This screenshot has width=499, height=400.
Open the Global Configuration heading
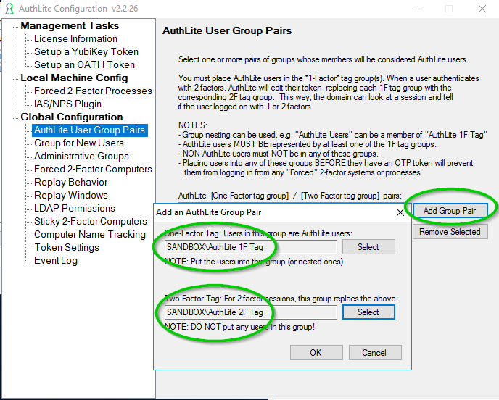pos(72,117)
